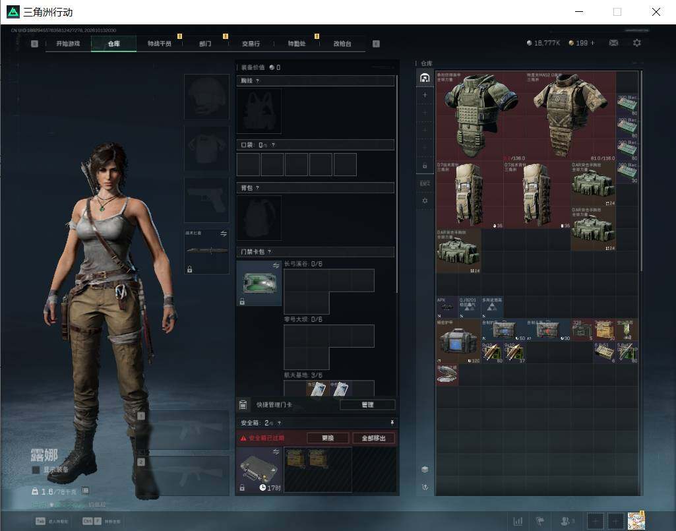Click the warehouse vertical scrollbar
The height and width of the screenshot is (531, 676).
tap(640, 171)
